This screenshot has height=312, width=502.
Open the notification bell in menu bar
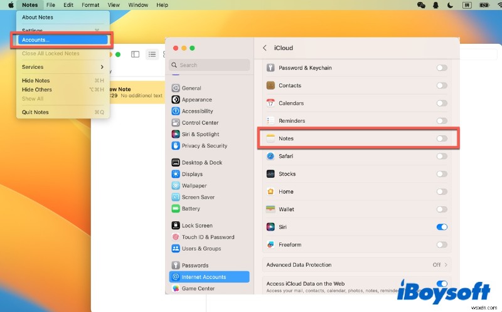point(435,5)
